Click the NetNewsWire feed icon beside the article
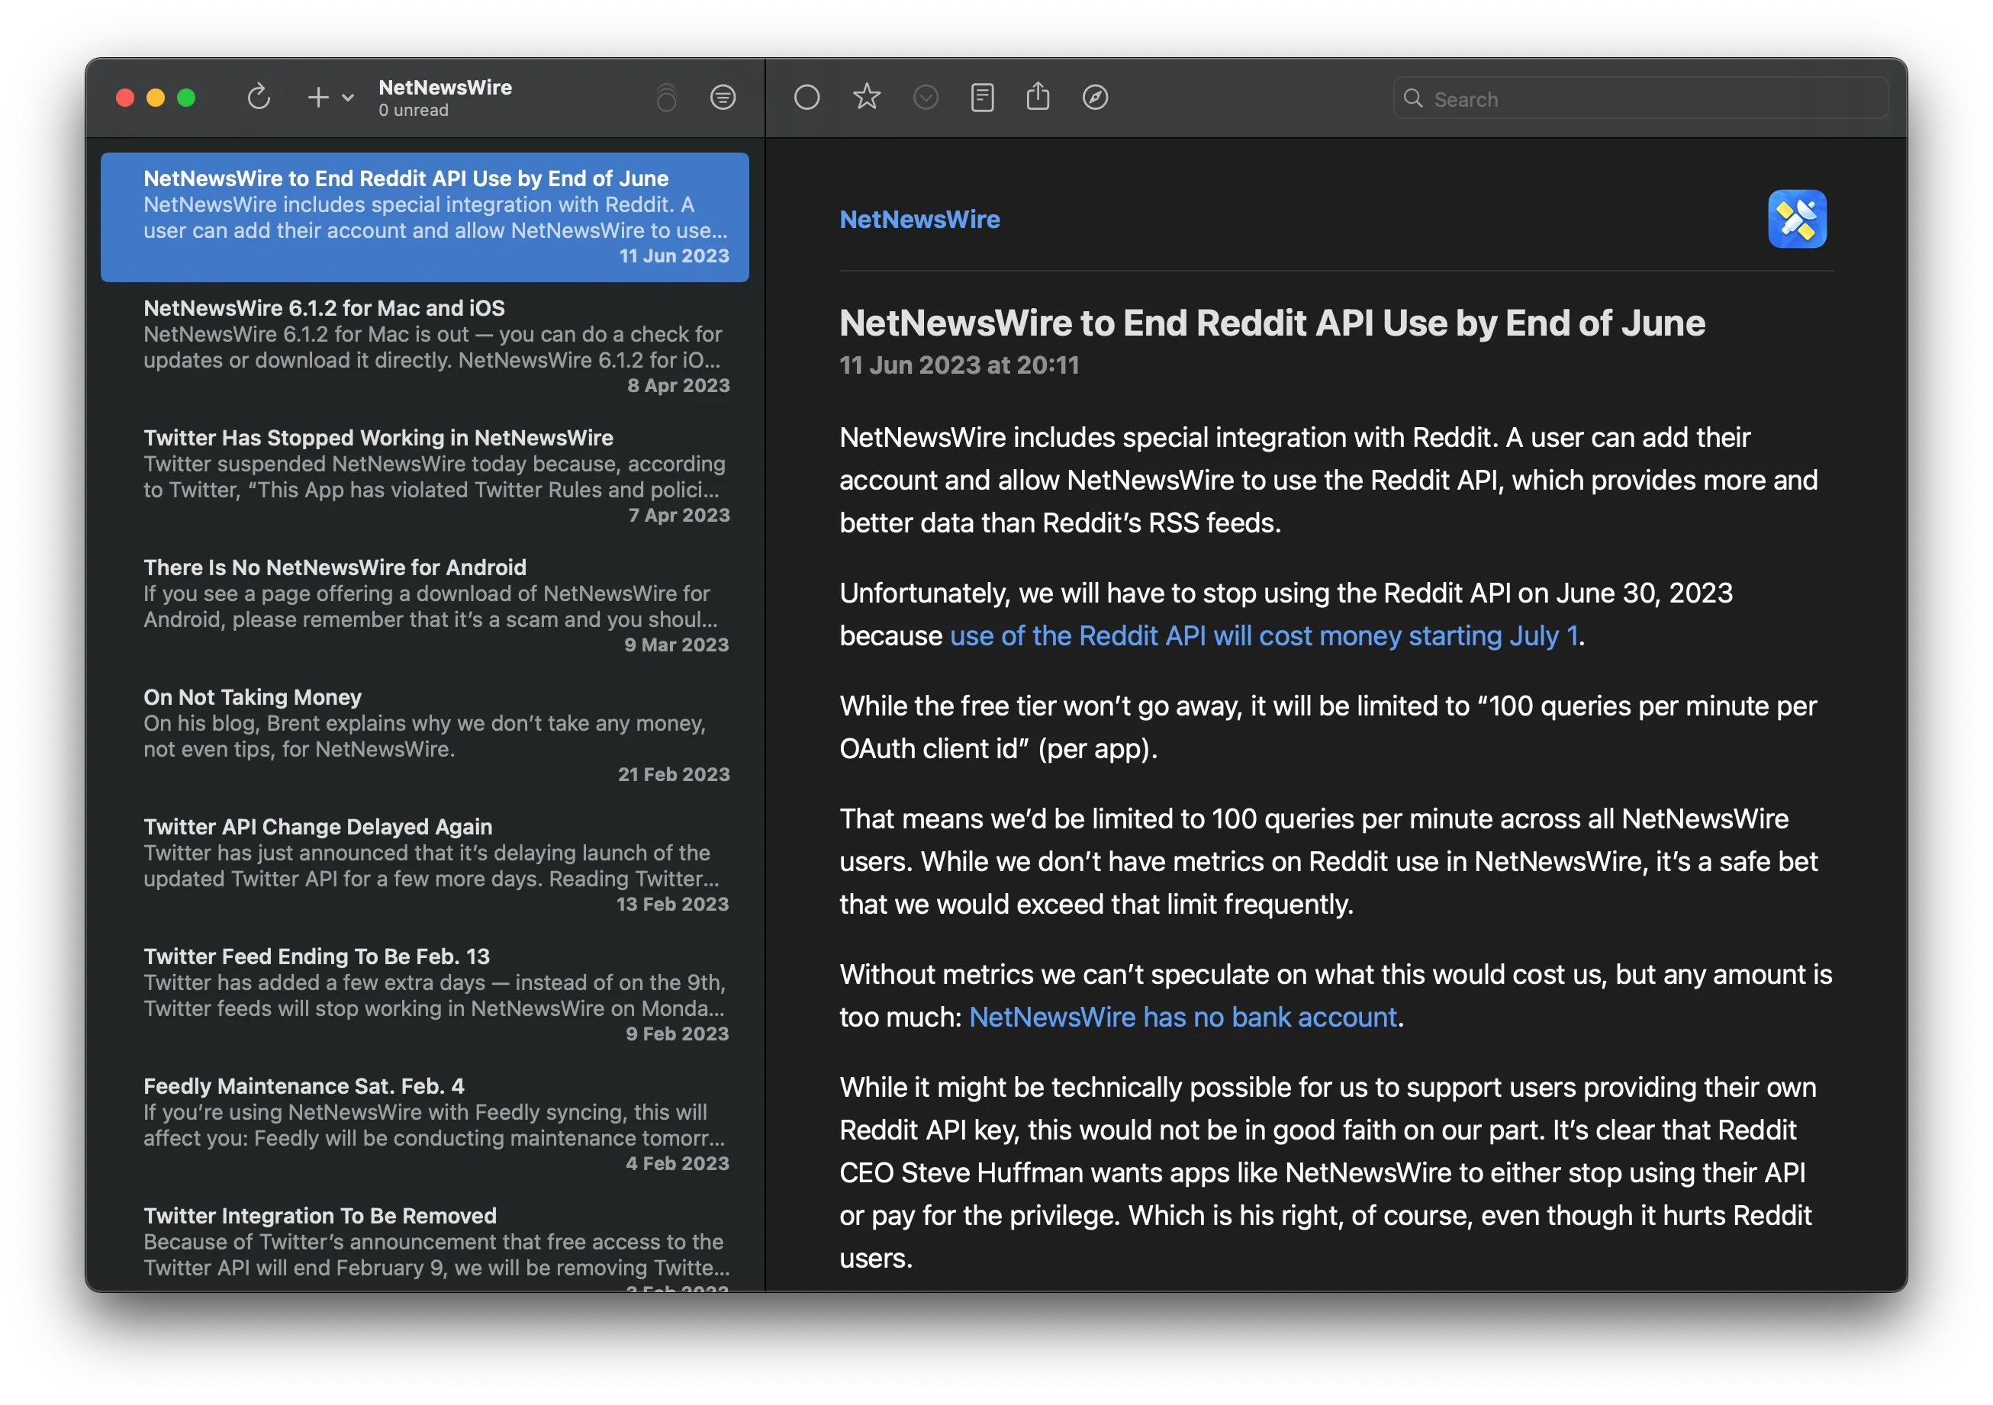 point(1797,219)
